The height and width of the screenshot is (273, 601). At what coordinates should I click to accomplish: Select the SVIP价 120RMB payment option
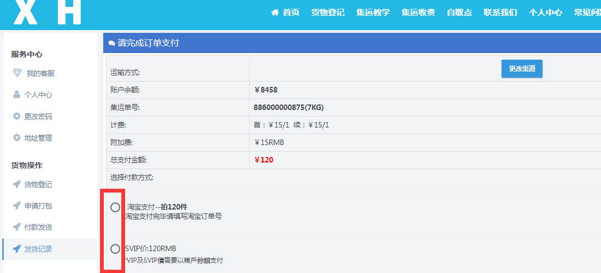click(115, 249)
